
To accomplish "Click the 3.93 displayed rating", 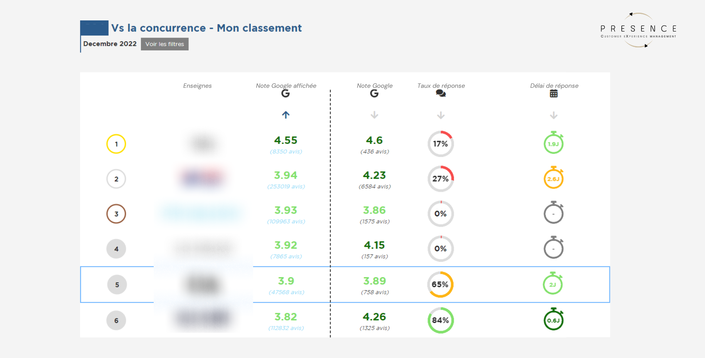I will [285, 211].
